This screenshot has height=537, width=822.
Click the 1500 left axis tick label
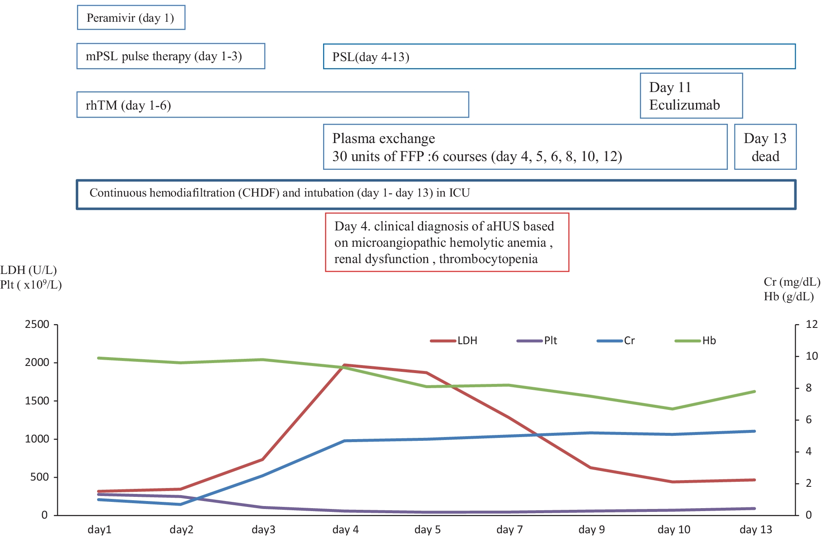click(37, 401)
